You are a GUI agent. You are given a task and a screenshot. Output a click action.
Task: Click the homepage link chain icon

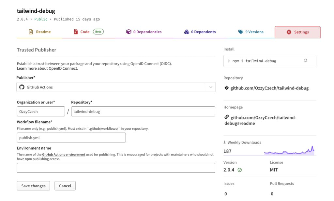click(227, 117)
